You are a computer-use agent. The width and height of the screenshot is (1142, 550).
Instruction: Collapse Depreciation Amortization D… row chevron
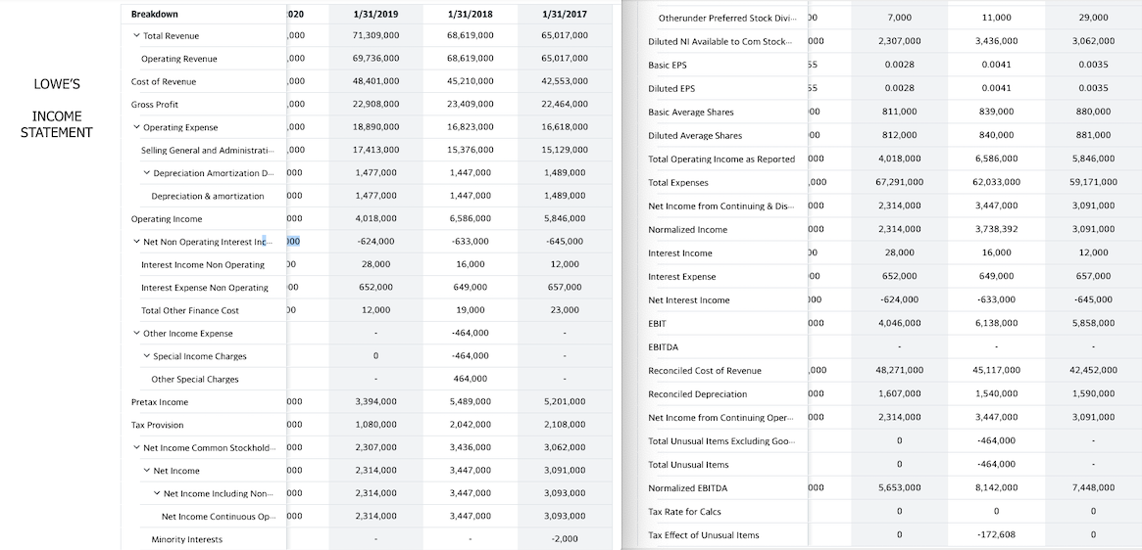(x=146, y=173)
